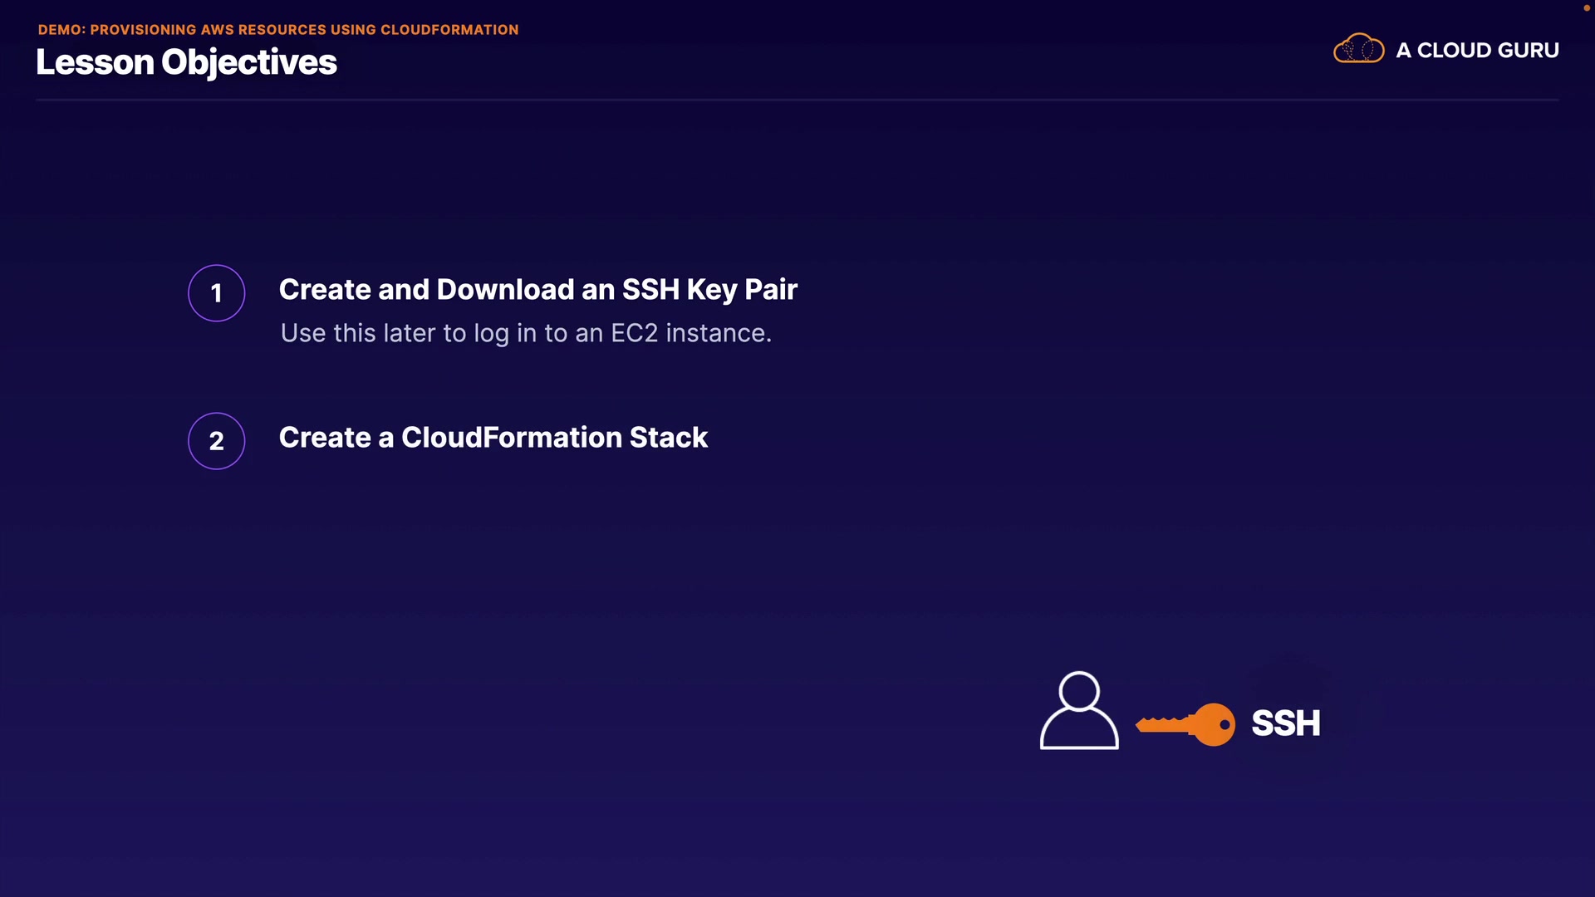Select the numbered circle 1
The width and height of the screenshot is (1595, 897).
(216, 293)
